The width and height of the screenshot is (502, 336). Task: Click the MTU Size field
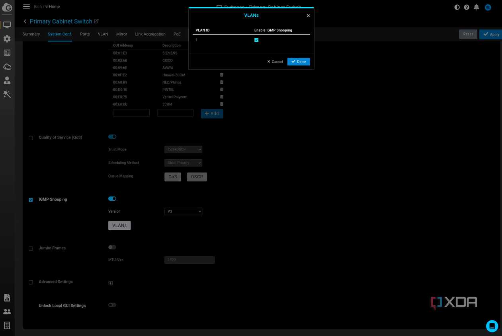[x=189, y=260]
